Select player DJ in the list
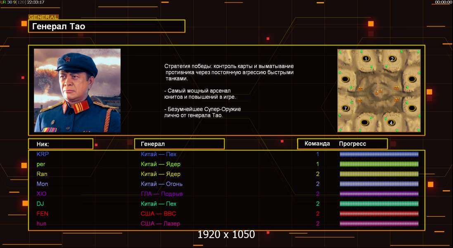The image size is (453, 248). (x=40, y=204)
